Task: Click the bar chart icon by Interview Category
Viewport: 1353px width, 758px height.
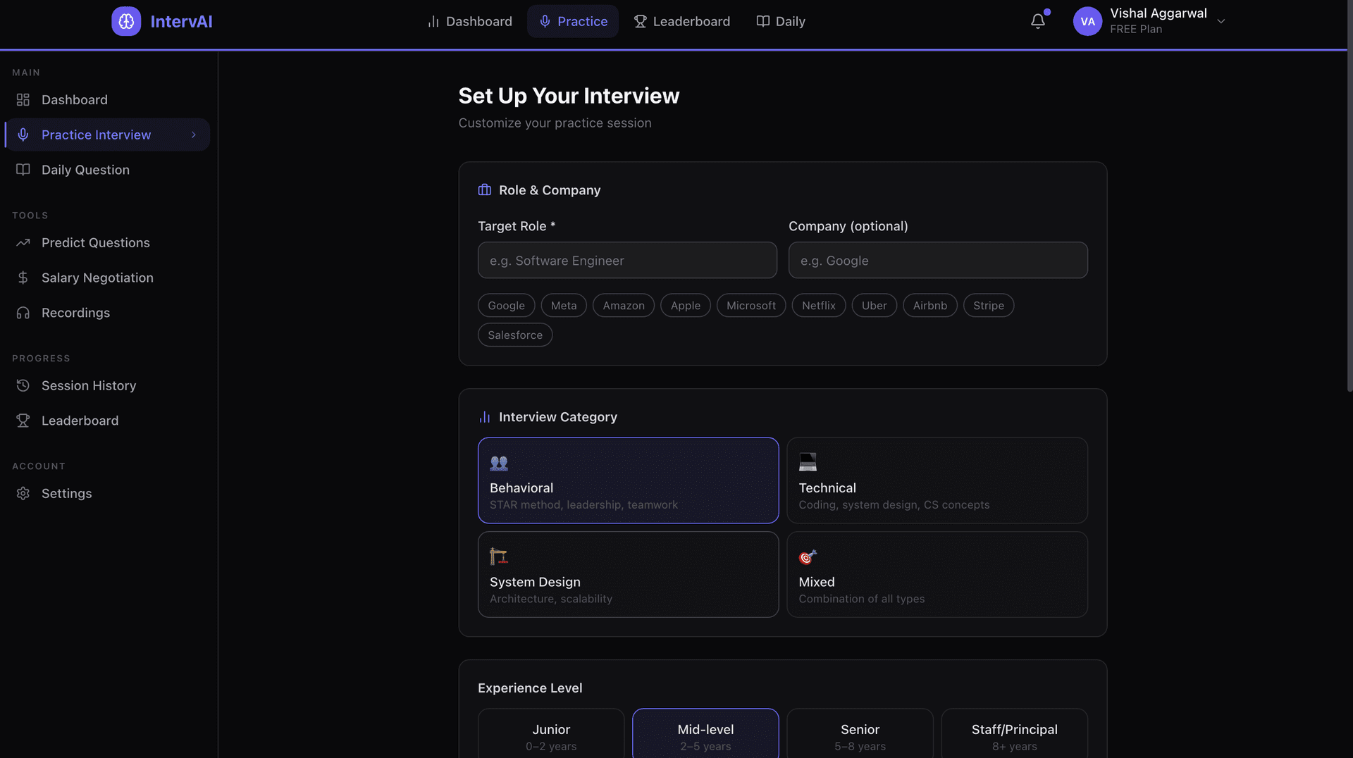Action: 485,417
